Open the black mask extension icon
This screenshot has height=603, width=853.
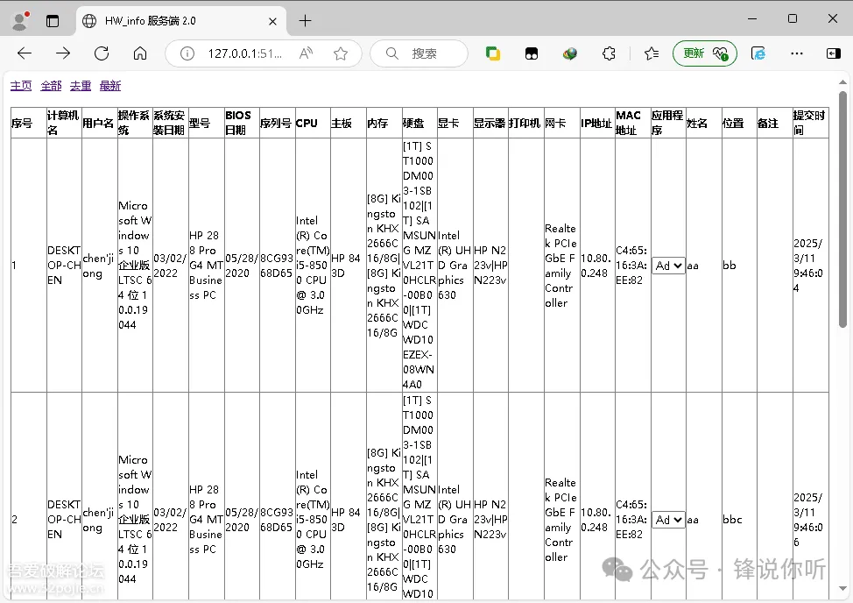pyautogui.click(x=532, y=53)
